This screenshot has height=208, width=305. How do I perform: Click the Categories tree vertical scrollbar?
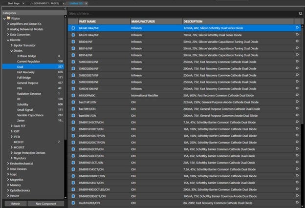65,79
